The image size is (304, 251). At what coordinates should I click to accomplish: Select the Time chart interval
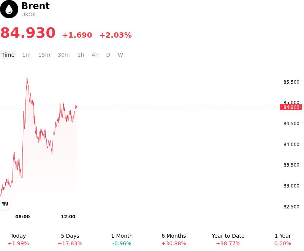pos(8,55)
